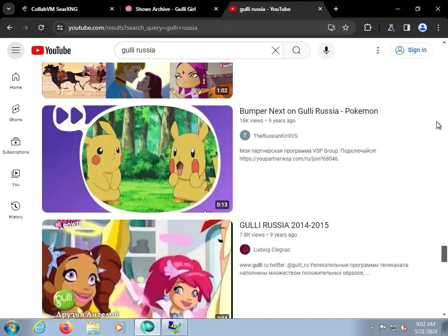Open Bumper Next on Gulli Russia - Pokemon title
The image size is (448, 336).
[x=308, y=111]
